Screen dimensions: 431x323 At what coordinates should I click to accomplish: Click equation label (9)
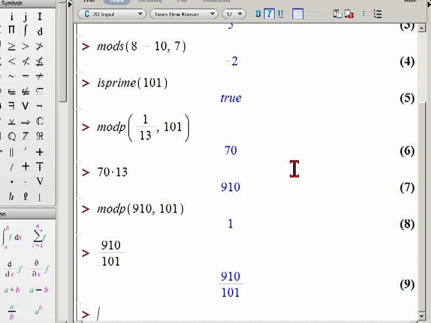point(407,284)
